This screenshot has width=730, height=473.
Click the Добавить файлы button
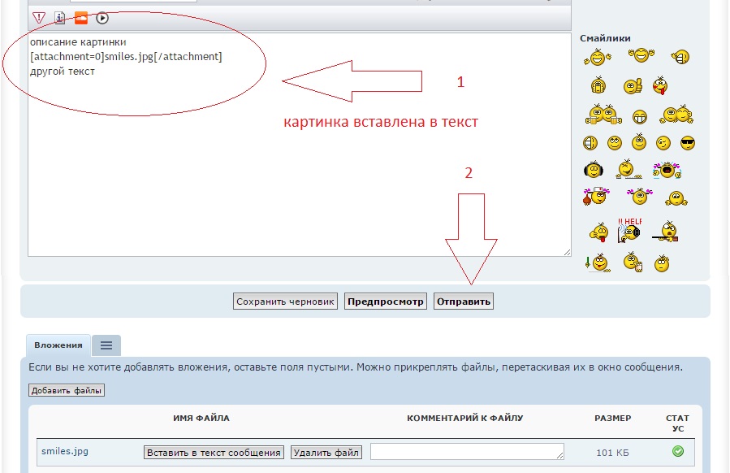[x=67, y=390]
